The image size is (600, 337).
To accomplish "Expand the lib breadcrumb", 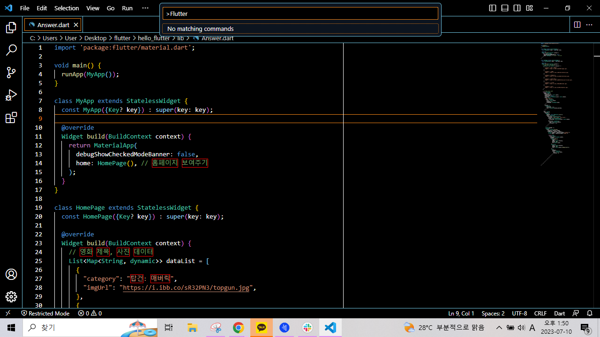I will click(180, 38).
